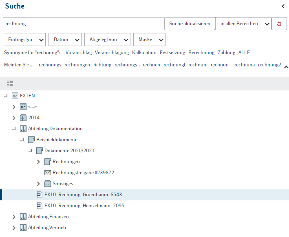Choose the 'rechnungs' suggestion
This screenshot has width=289, height=237.
click(50, 65)
